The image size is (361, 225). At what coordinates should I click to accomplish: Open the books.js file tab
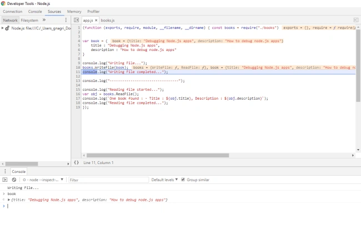(108, 20)
